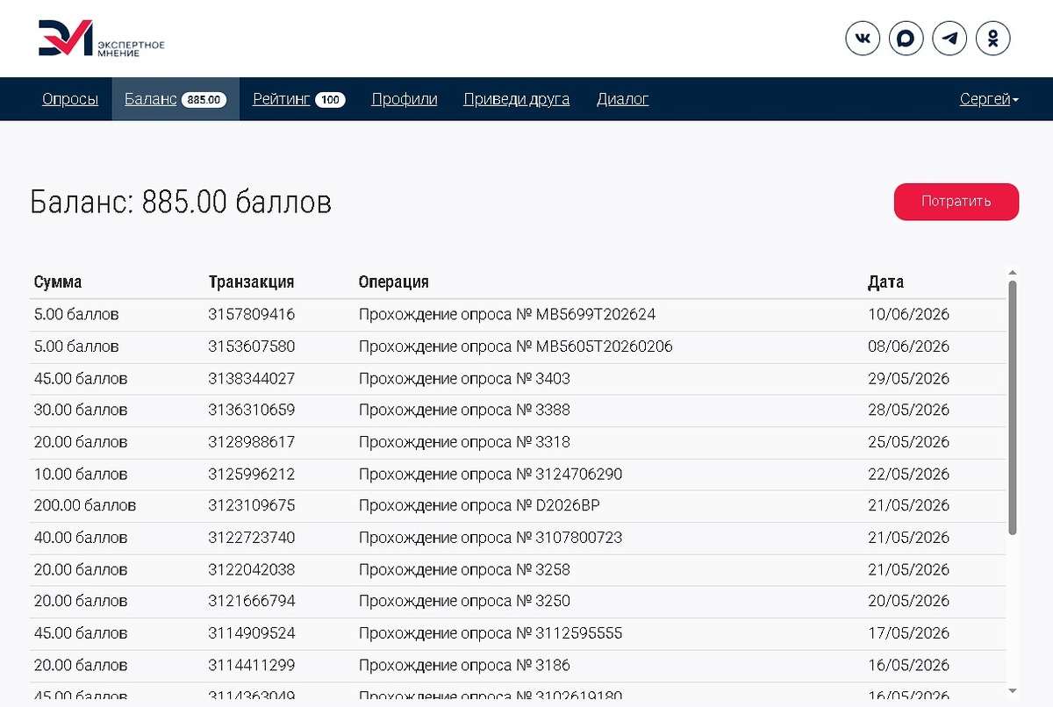The height and width of the screenshot is (707, 1053).
Task: Click operation for survey № 3403
Action: (464, 378)
